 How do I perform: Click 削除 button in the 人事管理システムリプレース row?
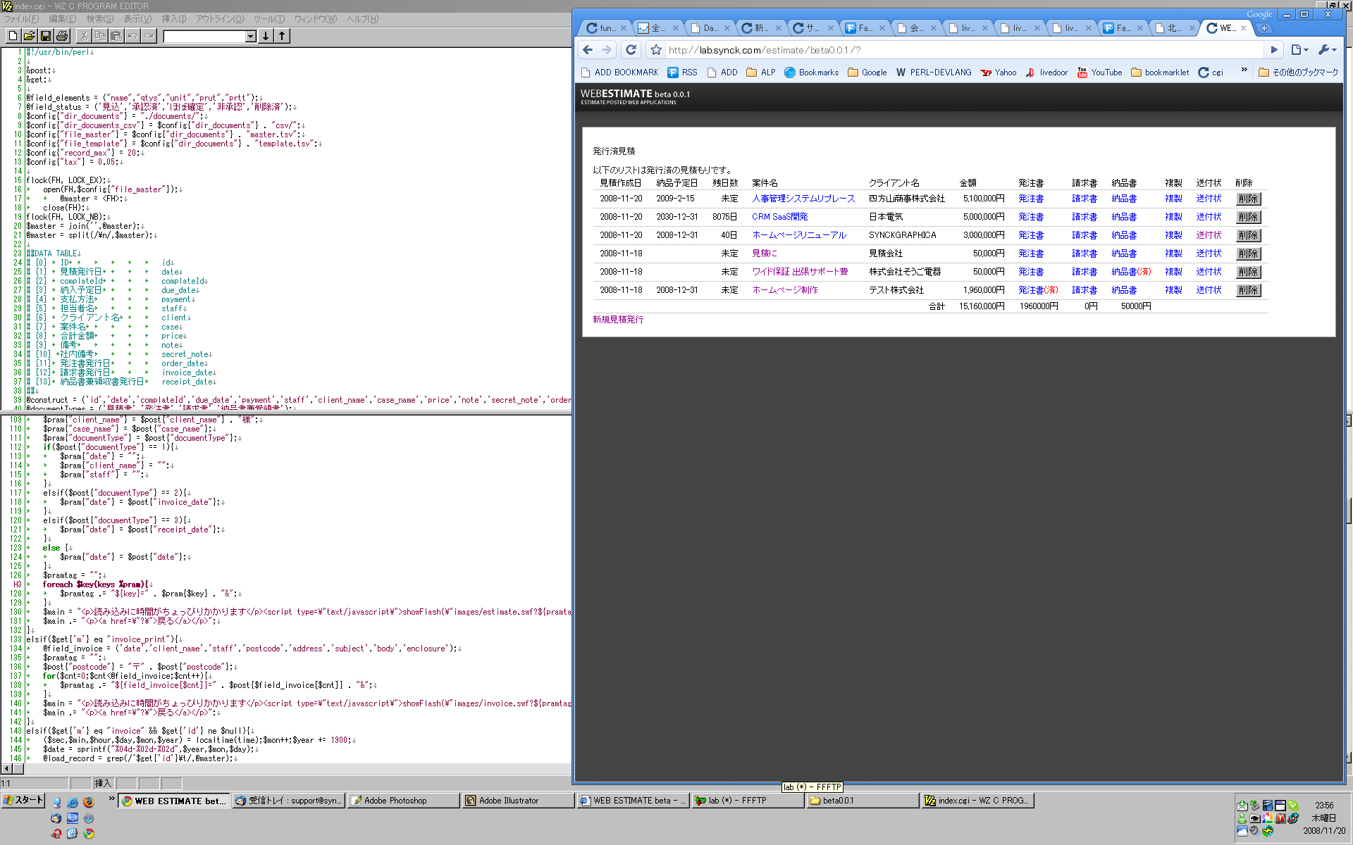[1248, 199]
